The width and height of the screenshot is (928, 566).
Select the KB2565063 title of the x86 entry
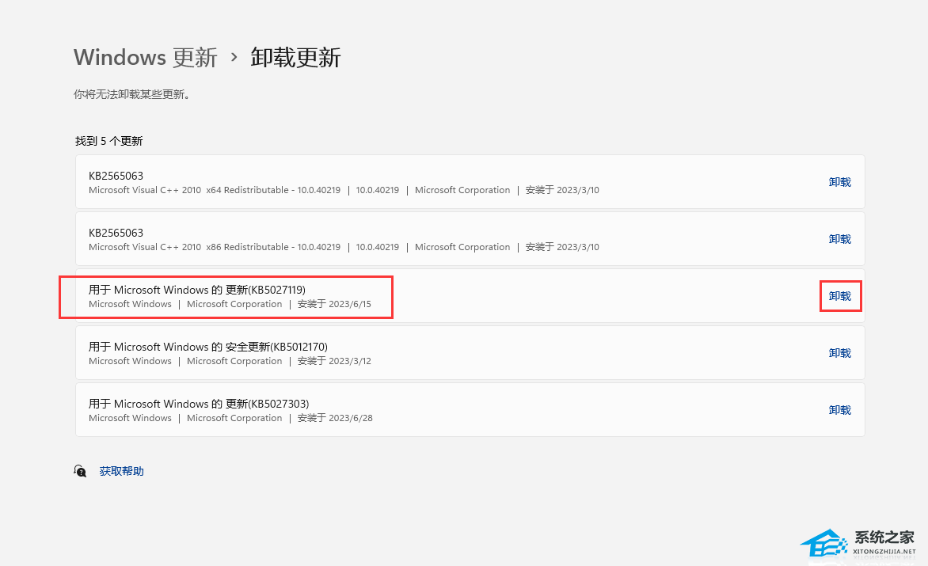116,233
